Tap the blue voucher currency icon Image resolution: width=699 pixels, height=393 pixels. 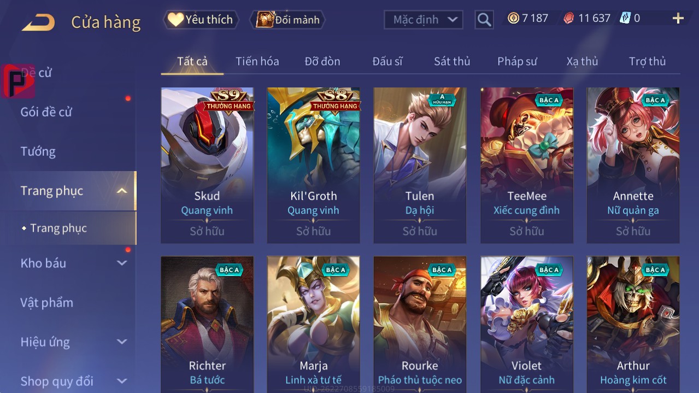(x=625, y=18)
